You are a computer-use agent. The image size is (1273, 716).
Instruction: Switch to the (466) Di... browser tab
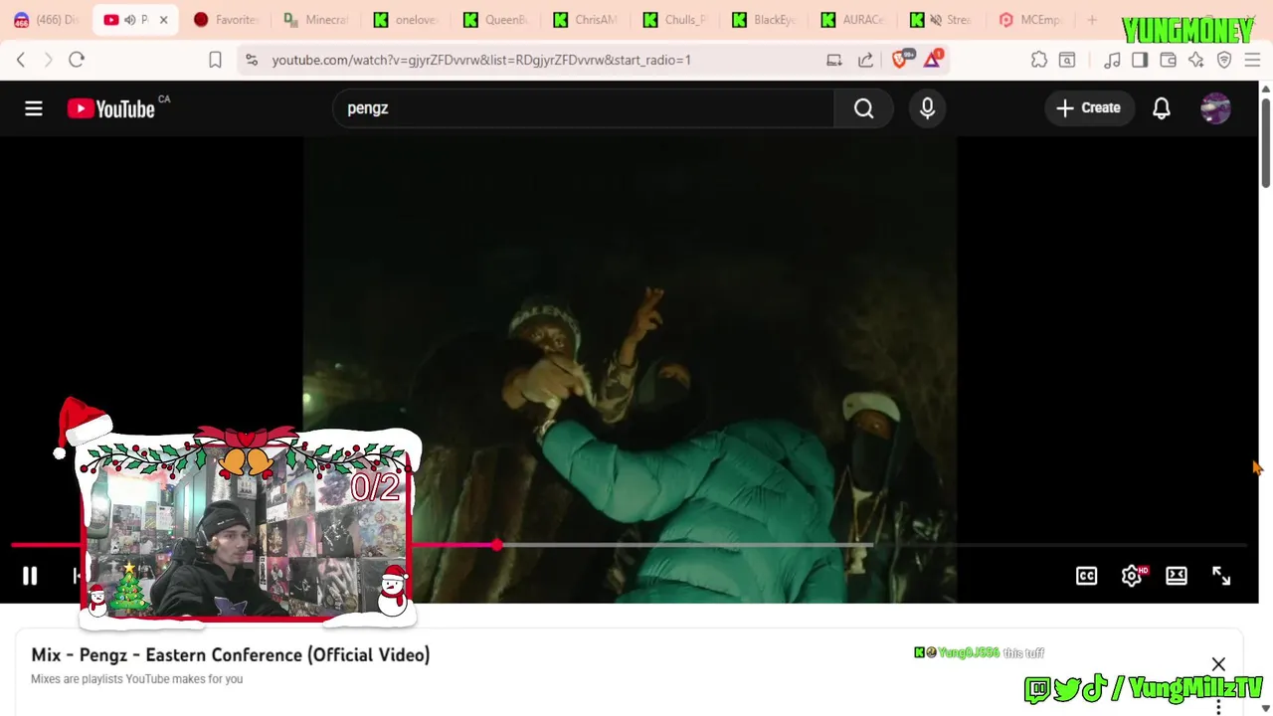[x=47, y=20]
